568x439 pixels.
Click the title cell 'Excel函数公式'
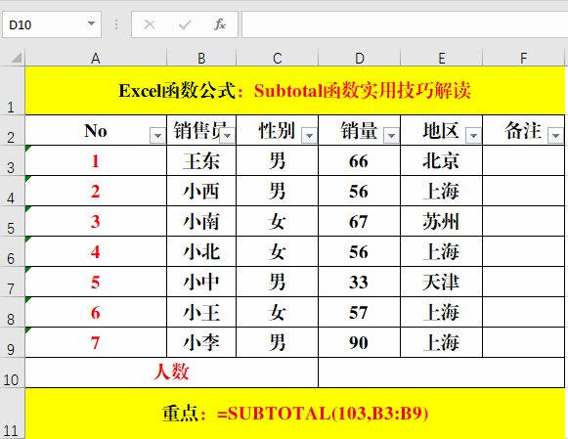point(295,91)
